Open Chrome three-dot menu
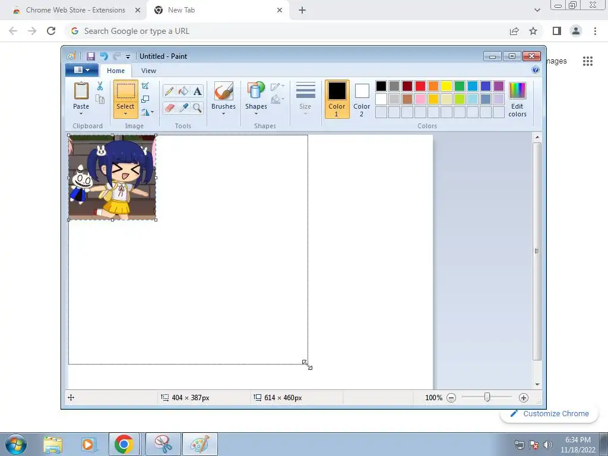Viewport: 608px width, 456px height. pos(595,31)
